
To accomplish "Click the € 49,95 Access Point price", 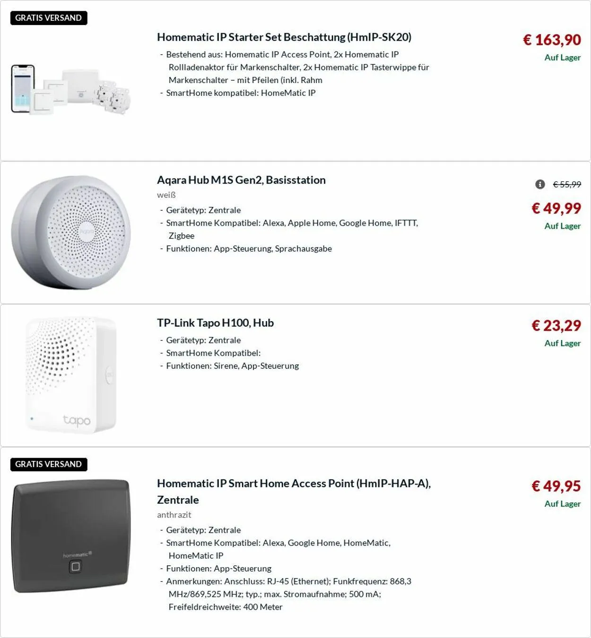I will pyautogui.click(x=556, y=486).
